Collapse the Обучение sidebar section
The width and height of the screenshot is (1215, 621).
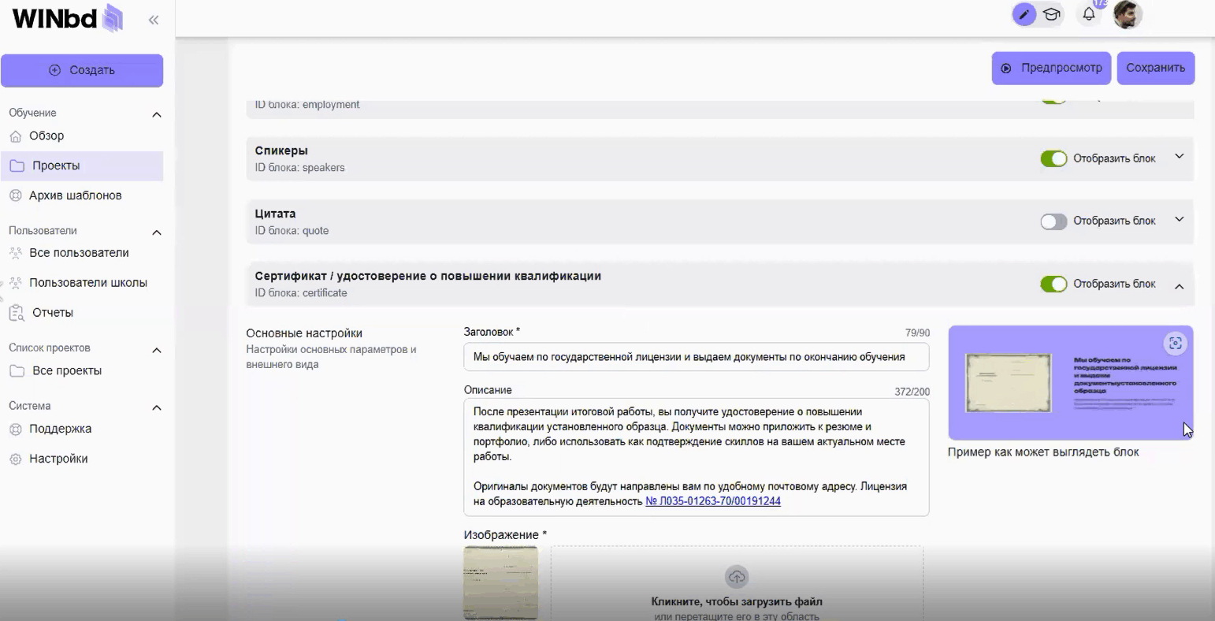[x=157, y=115]
